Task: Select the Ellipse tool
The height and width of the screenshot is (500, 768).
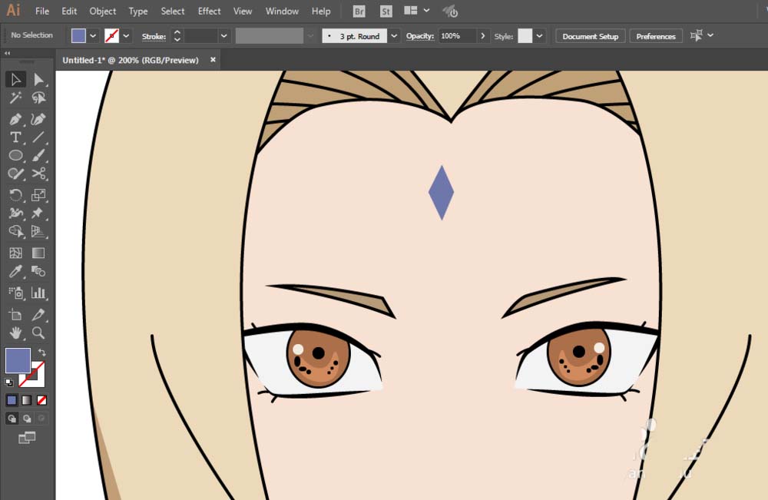Action: (15, 155)
